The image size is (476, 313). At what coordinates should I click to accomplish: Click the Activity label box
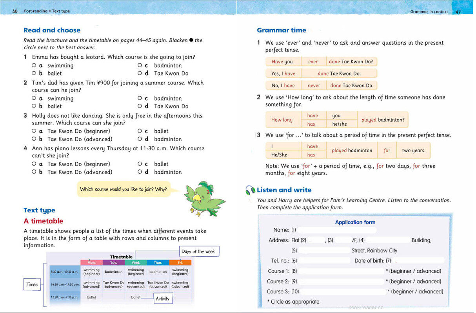click(x=163, y=299)
